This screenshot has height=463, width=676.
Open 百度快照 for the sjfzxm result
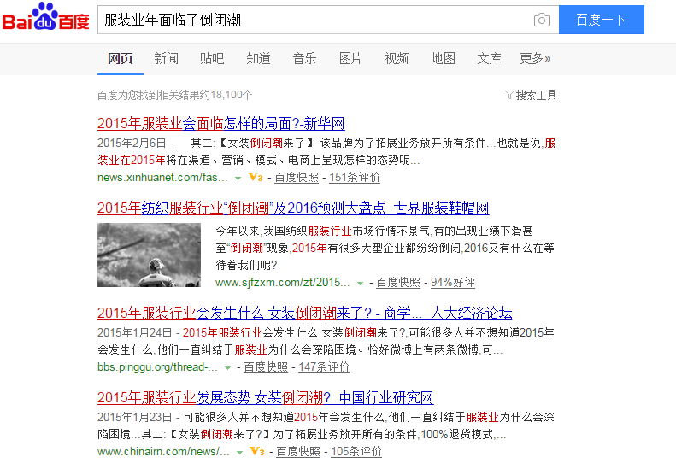tap(398, 283)
